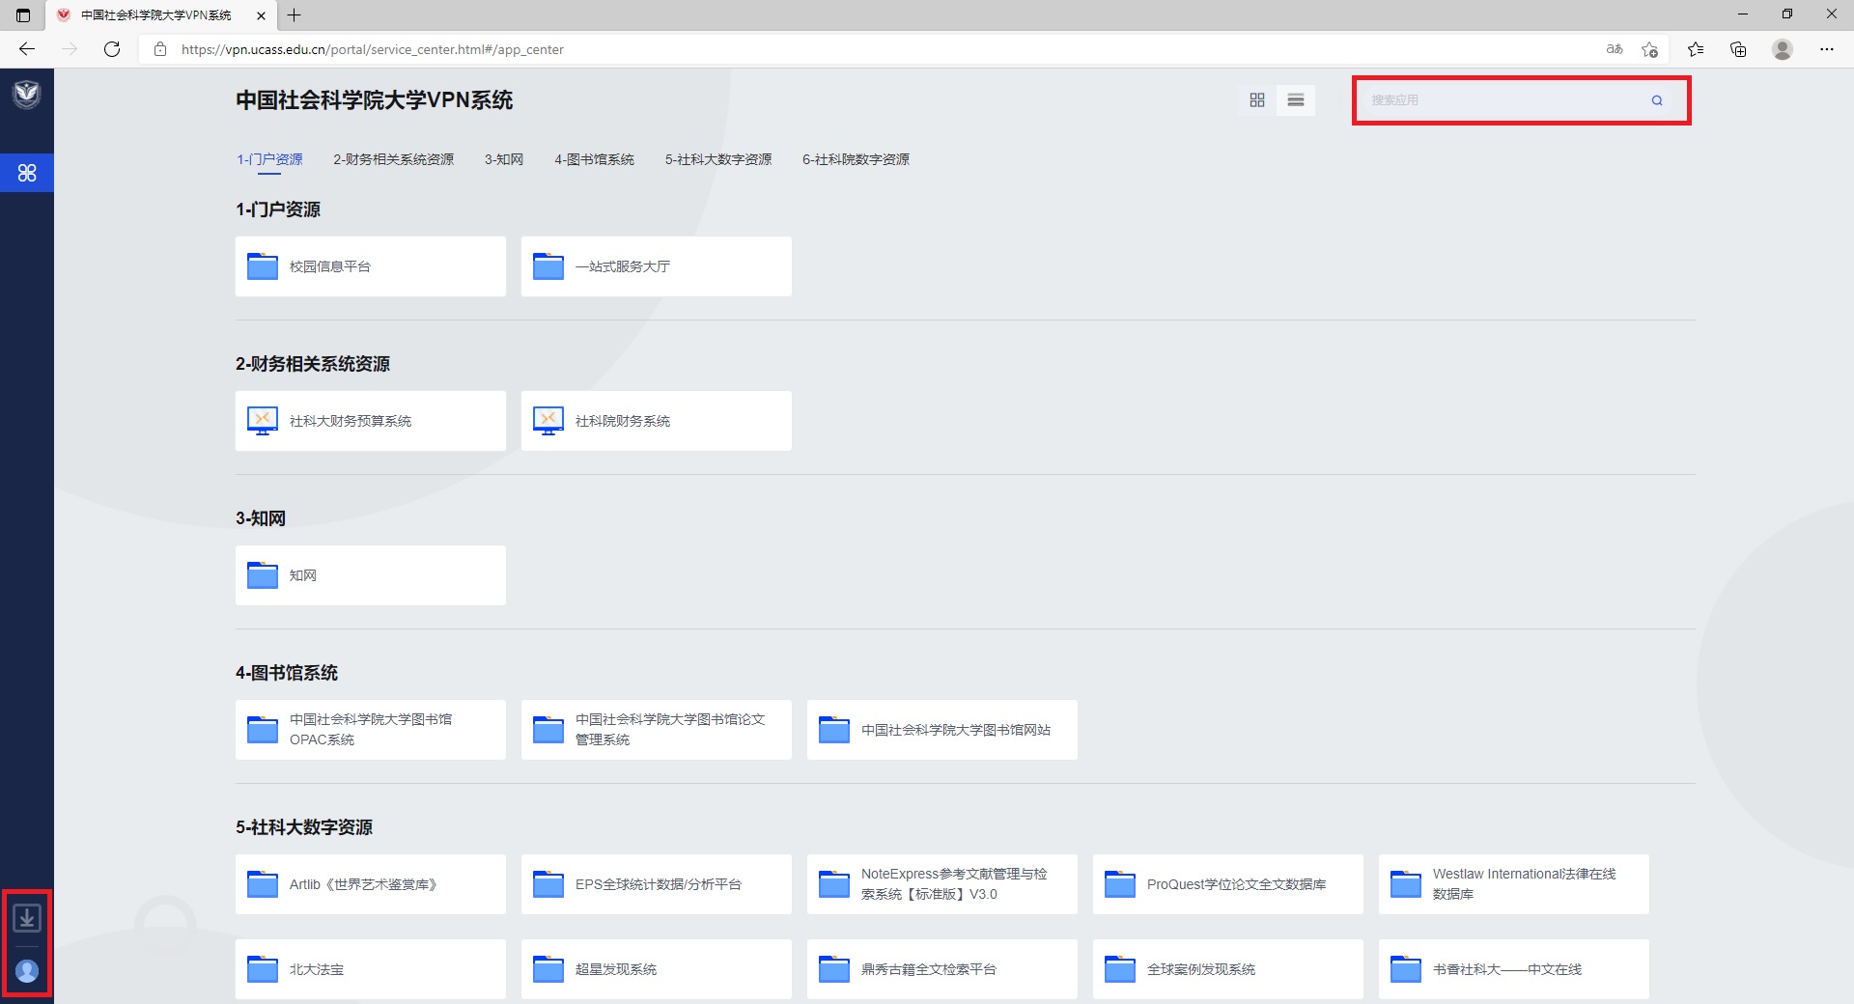
Task: Select the 6-社科院数字资源 tab
Action: coord(856,159)
